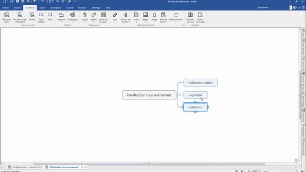The width and height of the screenshot is (306, 172).
Task: Select Planification d'un événement document tab
Action: 64,167
